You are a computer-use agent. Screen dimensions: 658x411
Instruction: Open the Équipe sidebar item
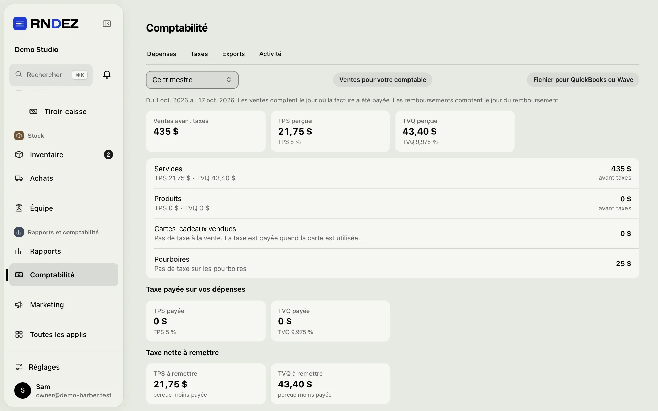pos(64,208)
